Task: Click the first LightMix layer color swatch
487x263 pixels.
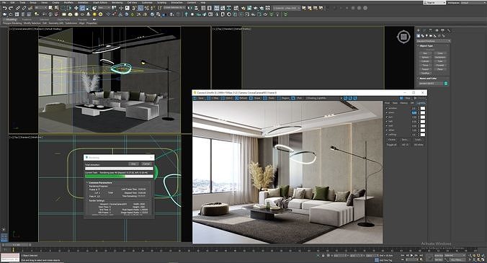Action: pyautogui.click(x=423, y=108)
